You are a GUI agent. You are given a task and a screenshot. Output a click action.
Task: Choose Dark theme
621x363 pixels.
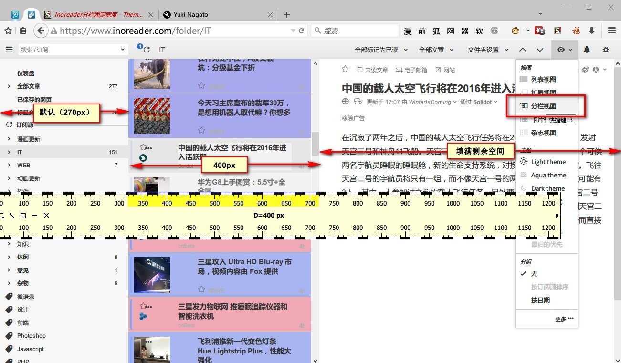548,188
